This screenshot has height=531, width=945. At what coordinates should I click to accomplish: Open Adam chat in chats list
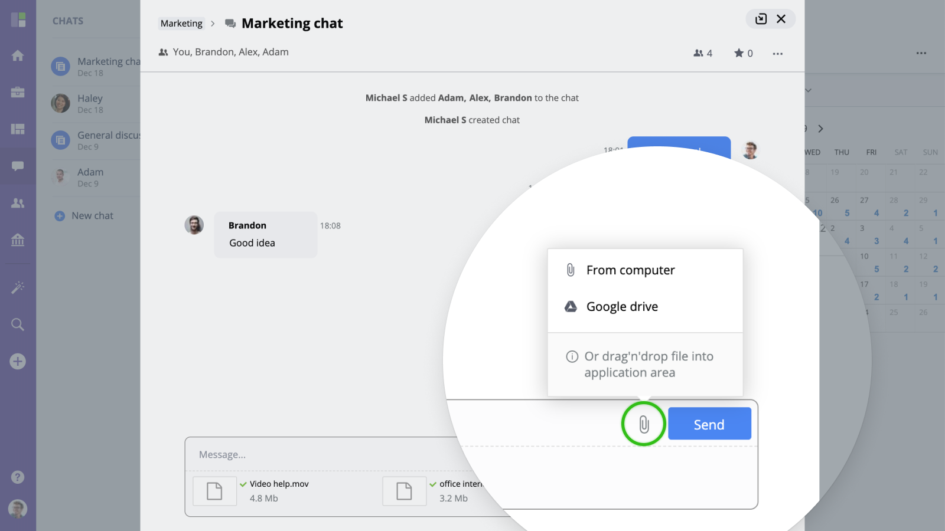point(96,177)
